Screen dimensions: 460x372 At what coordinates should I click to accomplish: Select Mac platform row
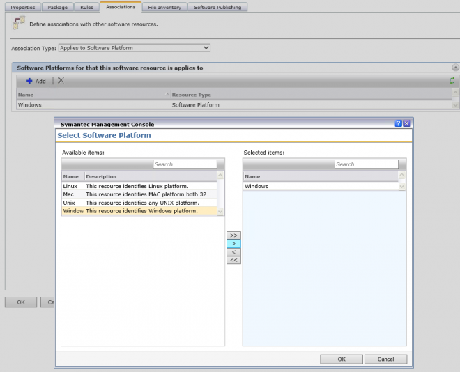(139, 194)
